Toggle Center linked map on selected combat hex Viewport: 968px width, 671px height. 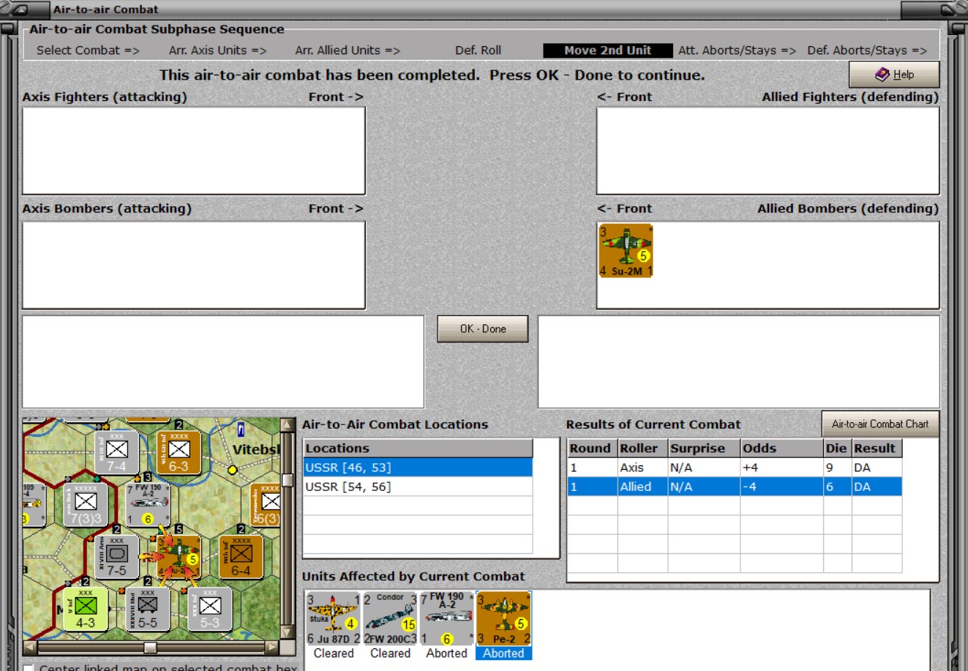click(x=29, y=667)
